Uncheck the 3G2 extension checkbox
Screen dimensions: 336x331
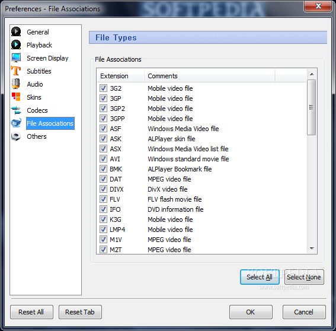[103, 88]
